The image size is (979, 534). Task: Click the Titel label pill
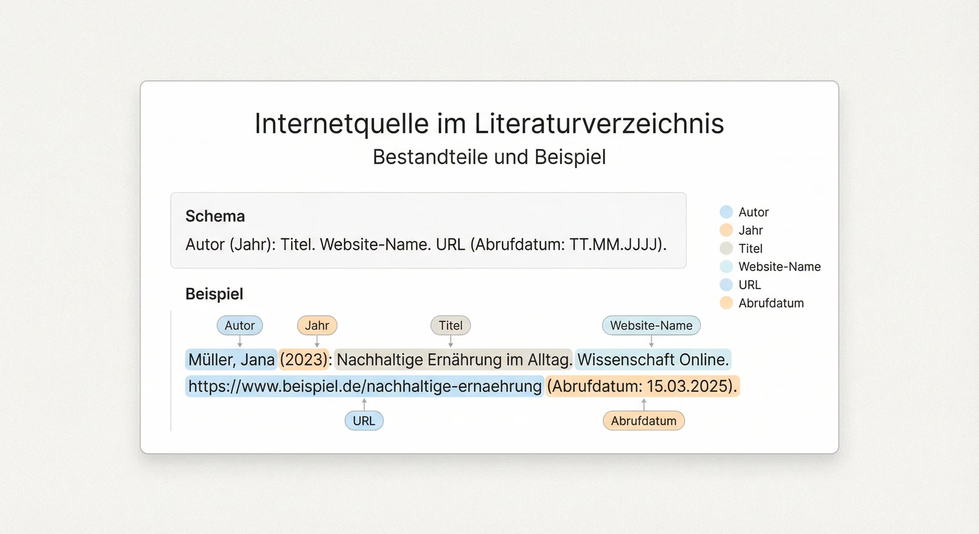(x=450, y=325)
